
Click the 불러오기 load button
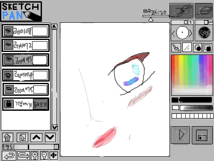click(x=40, y=104)
